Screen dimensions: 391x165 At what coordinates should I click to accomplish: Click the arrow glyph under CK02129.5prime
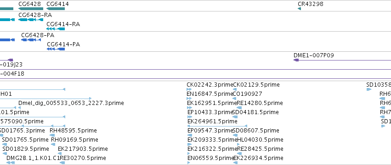(235, 89)
